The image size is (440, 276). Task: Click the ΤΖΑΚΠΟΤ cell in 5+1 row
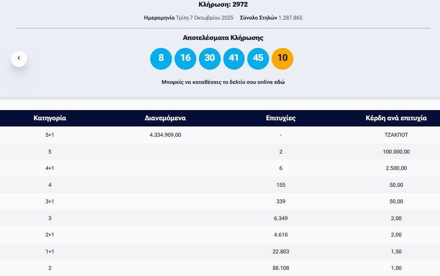coord(396,135)
